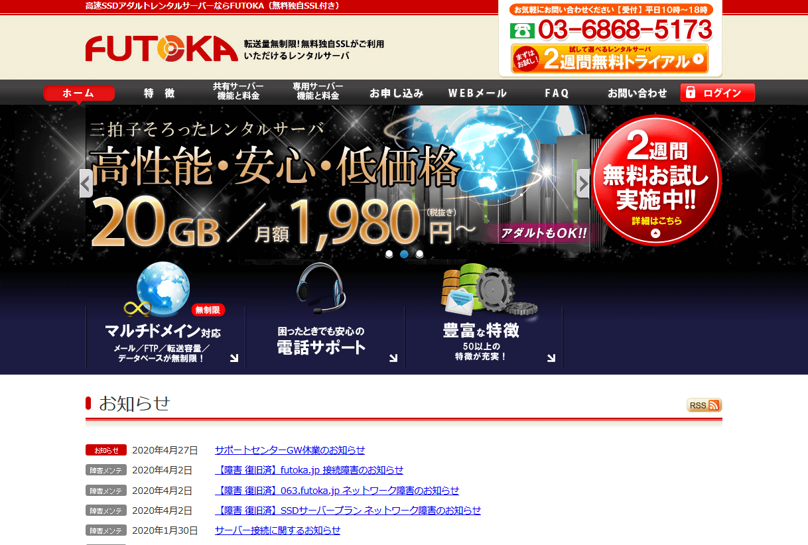Go to WEBメール in navigation
The width and height of the screenshot is (808, 545).
(x=477, y=93)
